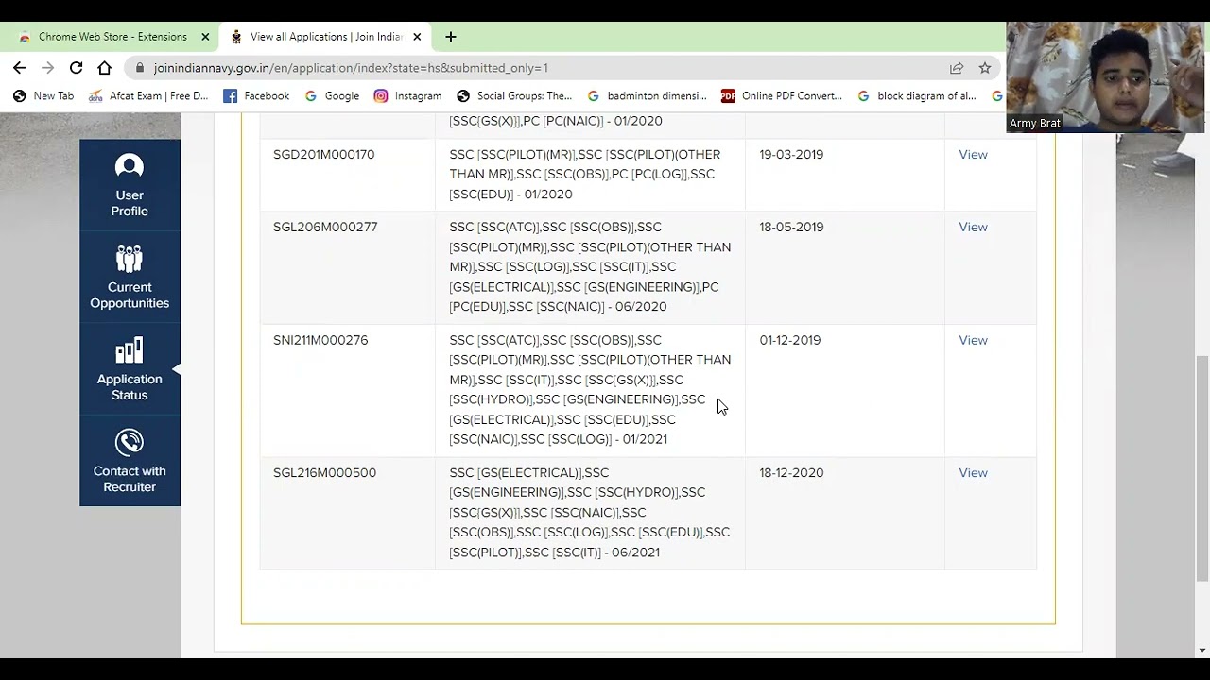Open Social Groups bookmark

tap(514, 95)
